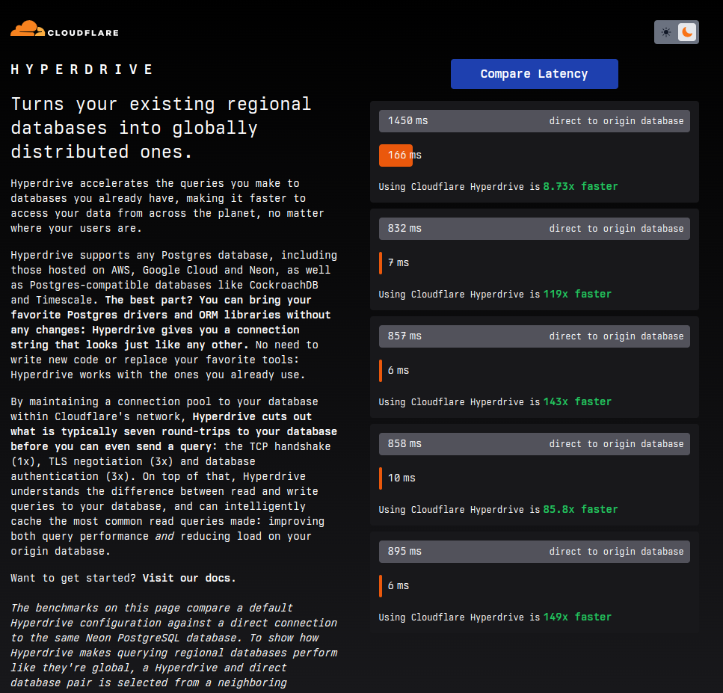
Task: Click the '85.8x faster' text
Action: (580, 510)
